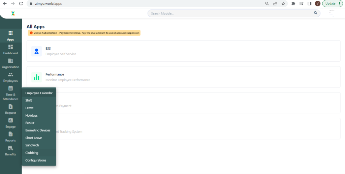The image size is (345, 174).
Task: Go forward with browser forward arrow
Action: tap(13, 3)
